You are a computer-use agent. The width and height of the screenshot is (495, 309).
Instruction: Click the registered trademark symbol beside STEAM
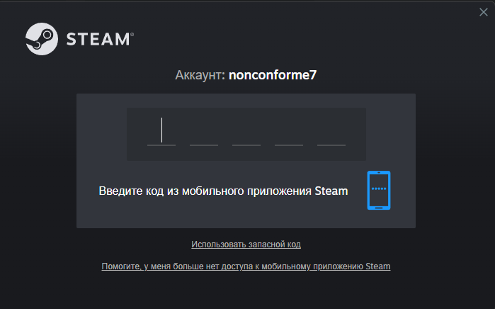pos(132,33)
